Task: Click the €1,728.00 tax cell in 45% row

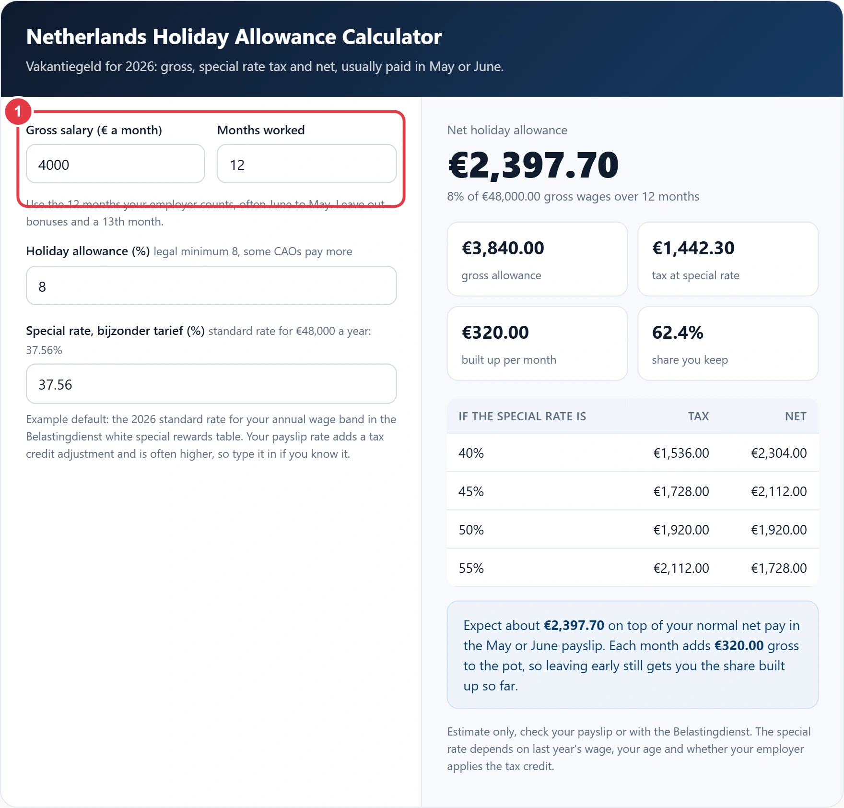Action: click(x=681, y=491)
